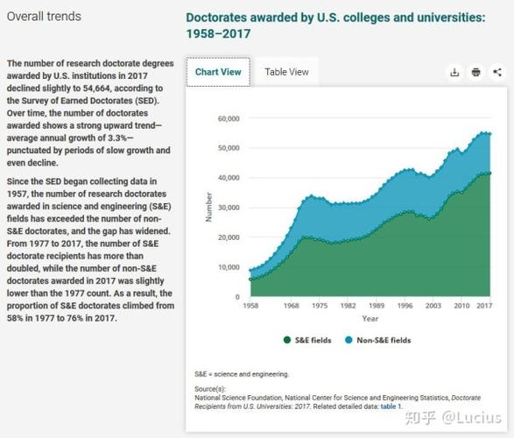The height and width of the screenshot is (438, 514).
Task: Click the 2017 data point on top line
Action: tap(489, 134)
